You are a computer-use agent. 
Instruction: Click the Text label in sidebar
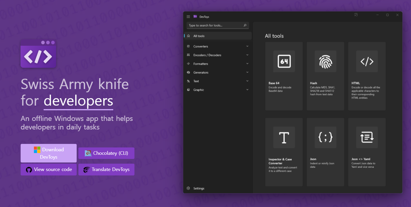[x=196, y=81]
